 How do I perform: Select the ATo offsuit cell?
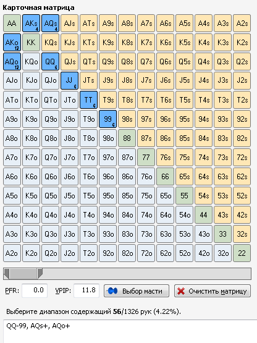12,100
